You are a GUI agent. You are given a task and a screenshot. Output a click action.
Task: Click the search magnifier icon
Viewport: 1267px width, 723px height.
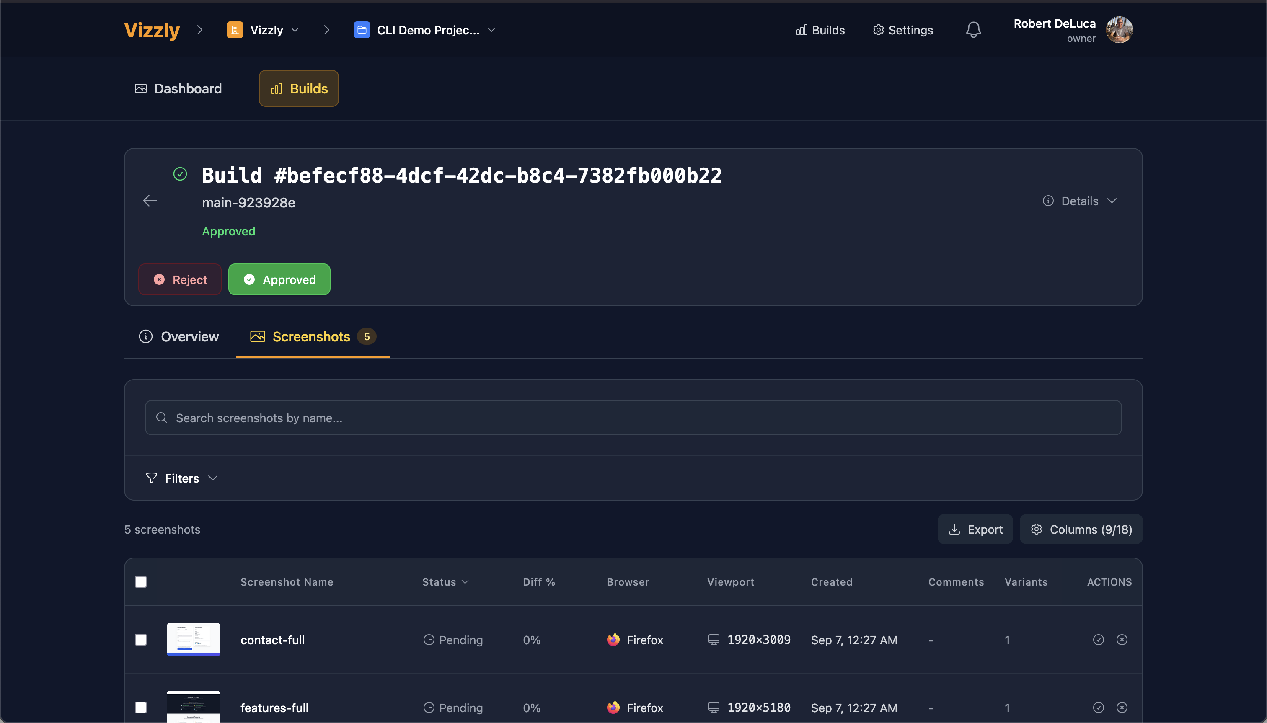[x=161, y=418]
